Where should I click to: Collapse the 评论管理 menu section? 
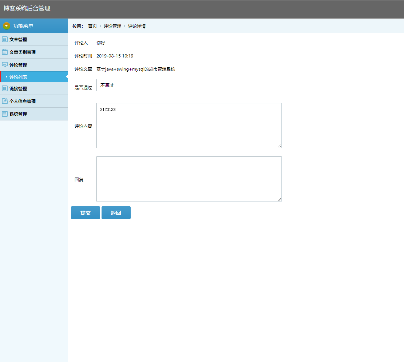click(x=18, y=65)
